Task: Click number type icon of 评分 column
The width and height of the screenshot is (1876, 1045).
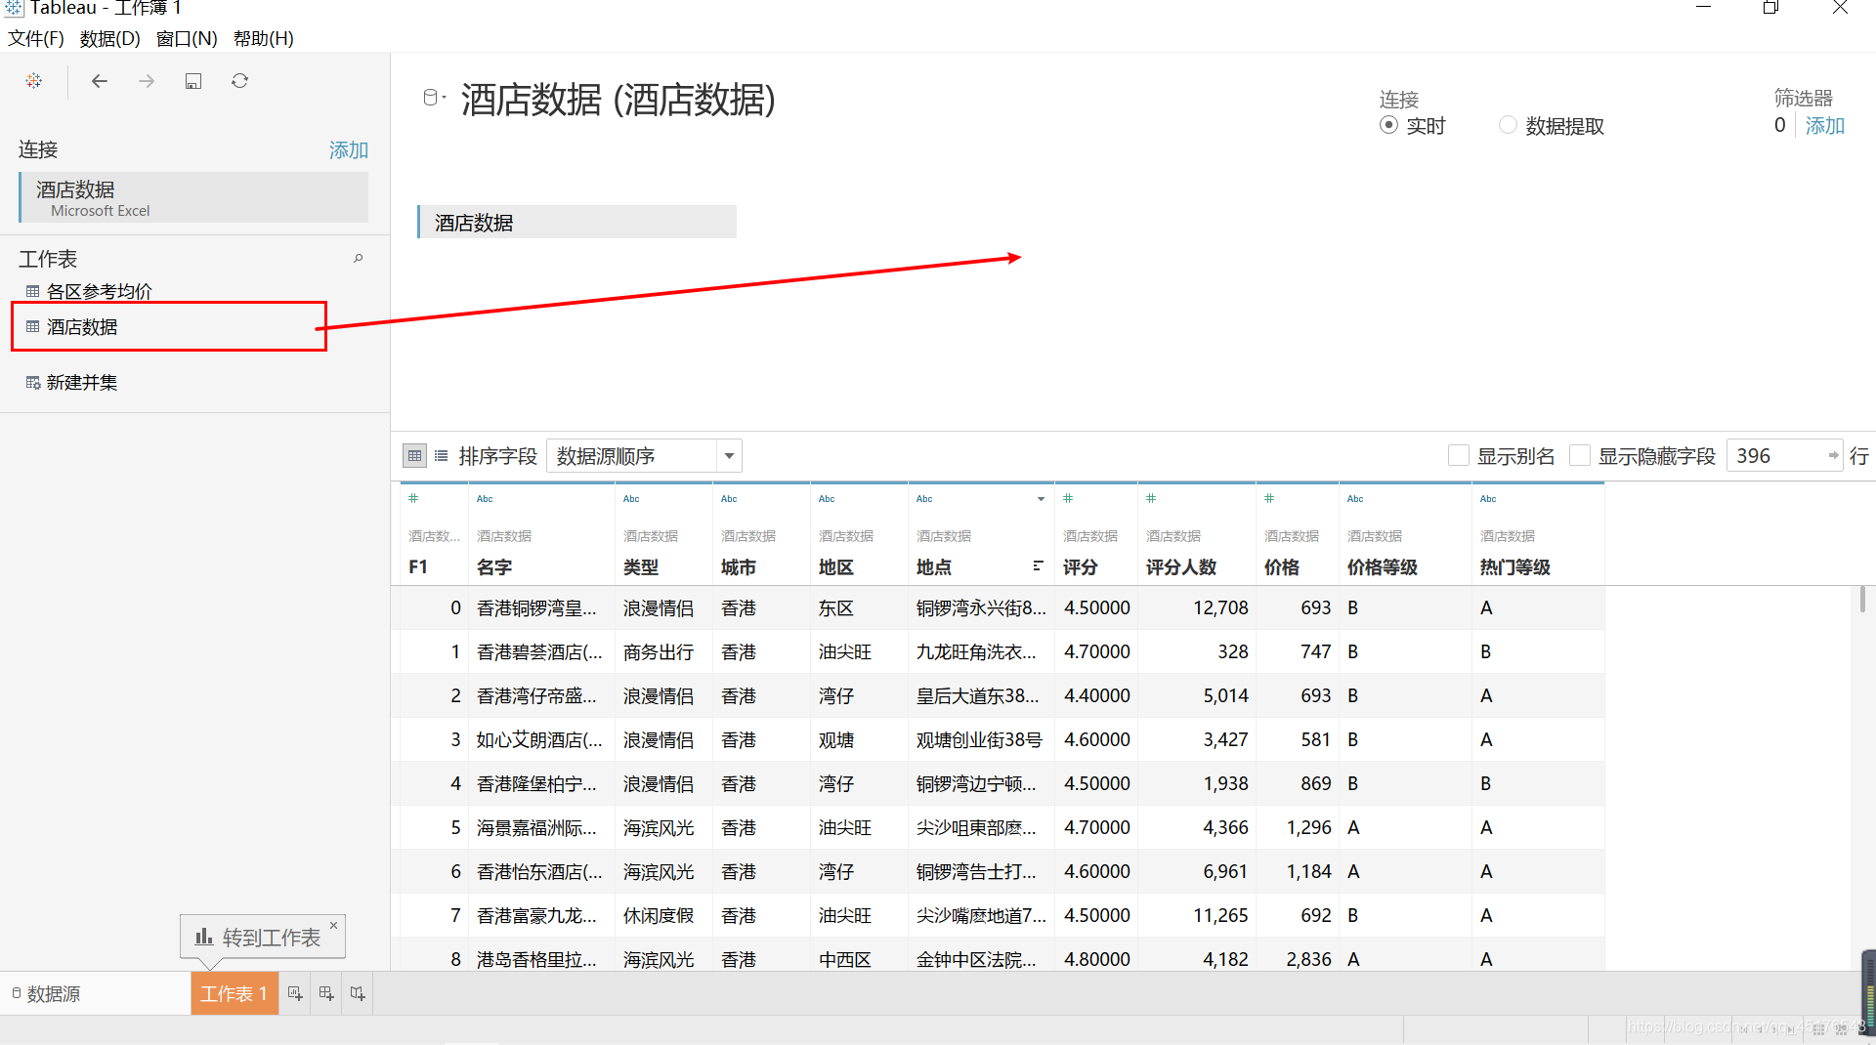Action: coord(1068,498)
